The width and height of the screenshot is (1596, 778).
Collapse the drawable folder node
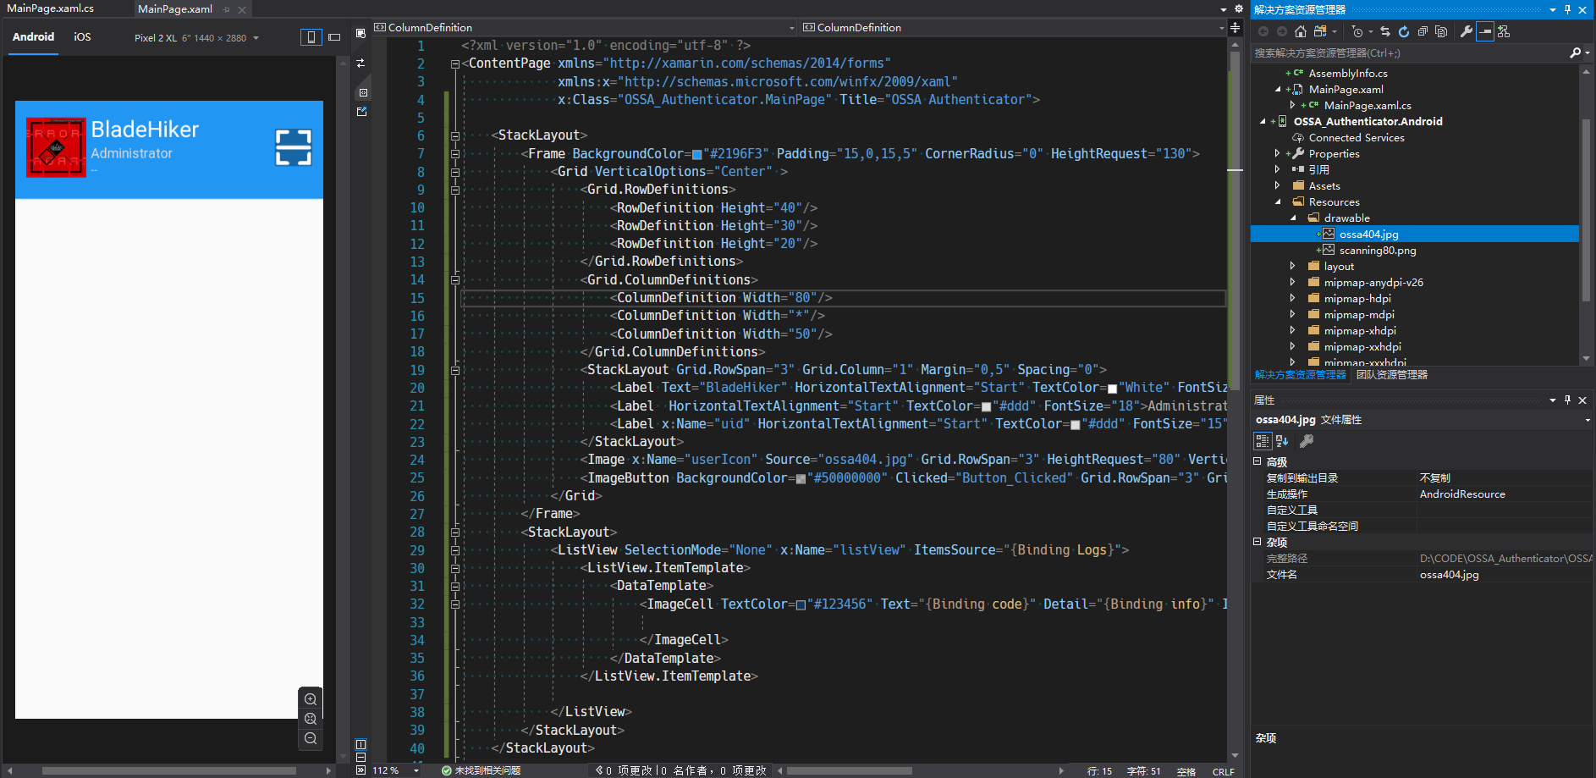click(1293, 218)
